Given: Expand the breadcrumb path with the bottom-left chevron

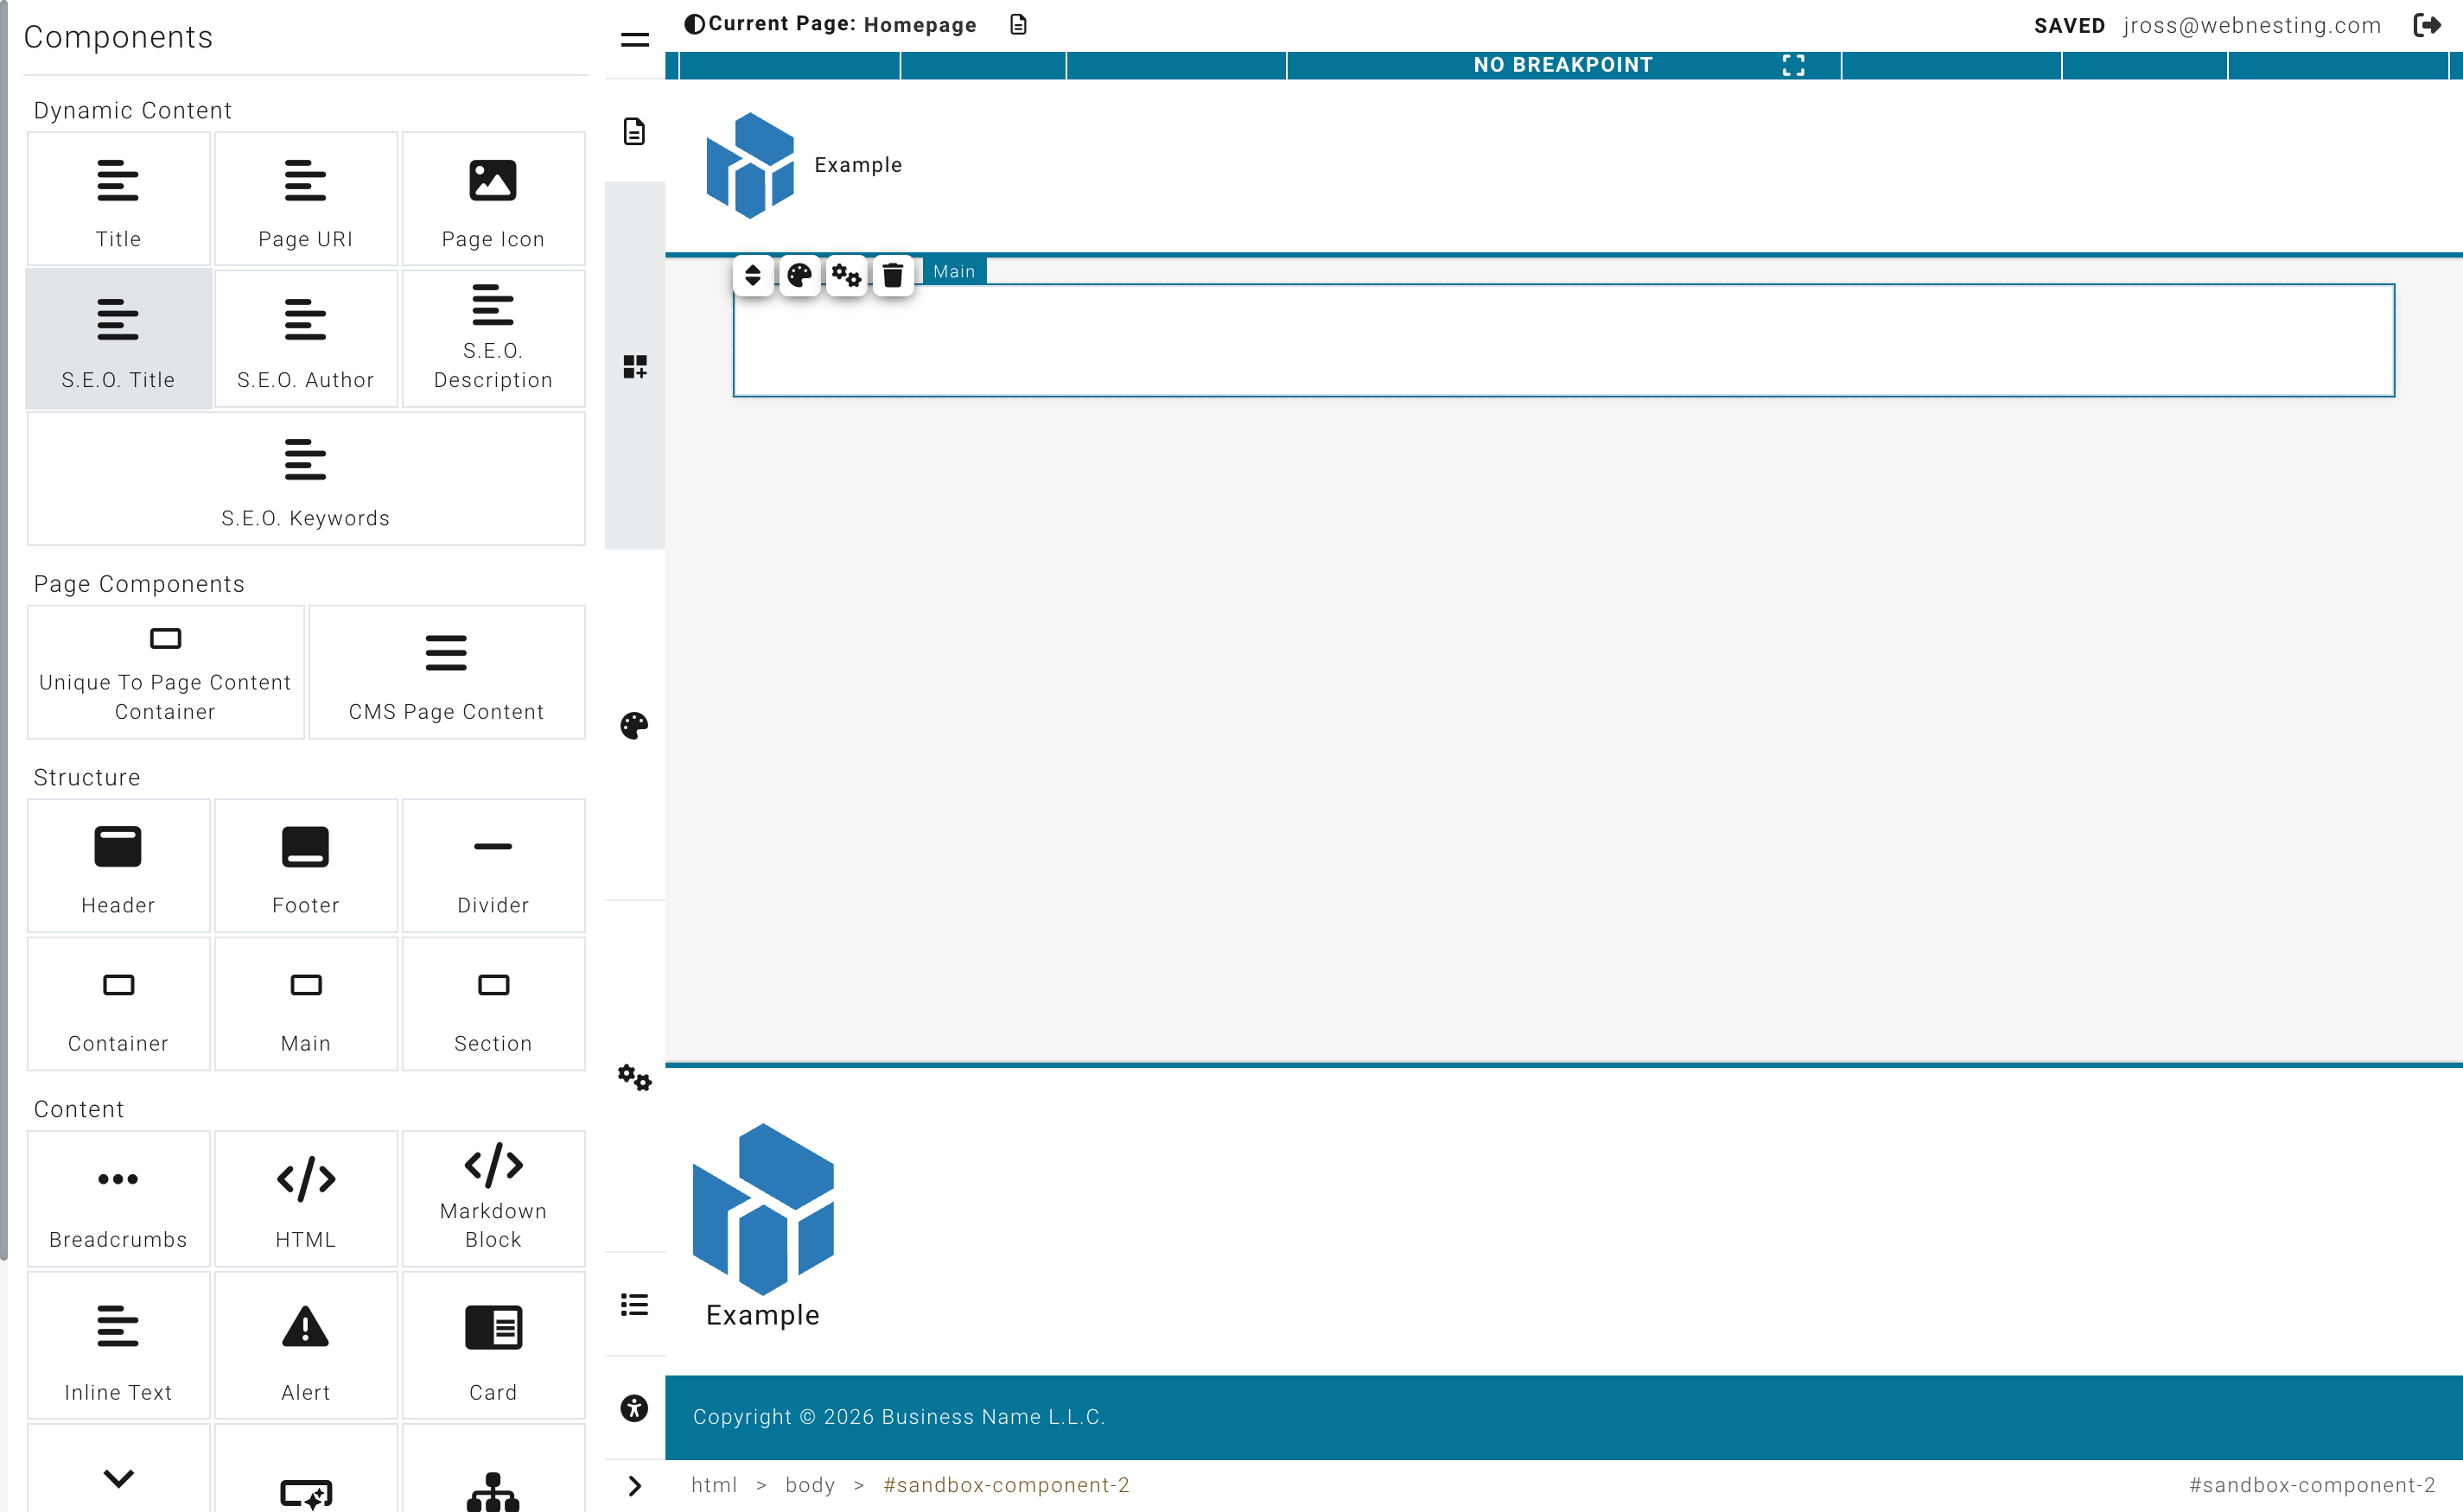Looking at the screenshot, I should coord(635,1486).
